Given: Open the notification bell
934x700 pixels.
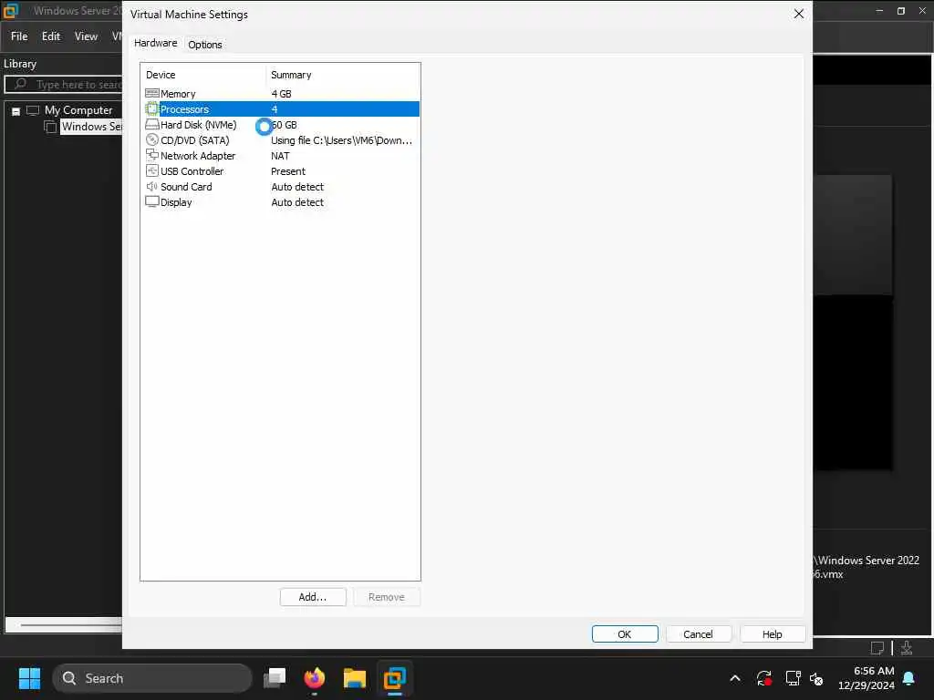Looking at the screenshot, I should (908, 678).
